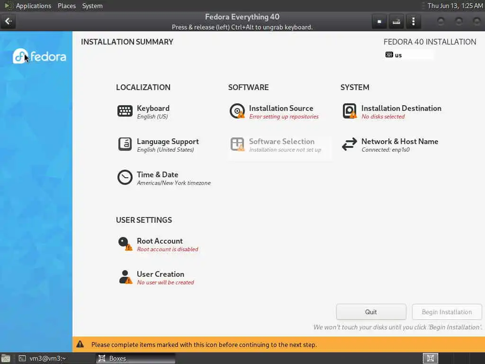Open the User Creation label

(x=160, y=273)
